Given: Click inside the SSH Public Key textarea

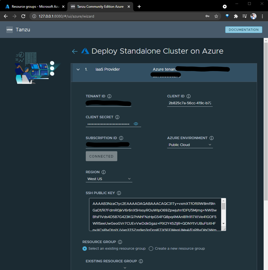Looking at the screenshot, I should 155,214.
